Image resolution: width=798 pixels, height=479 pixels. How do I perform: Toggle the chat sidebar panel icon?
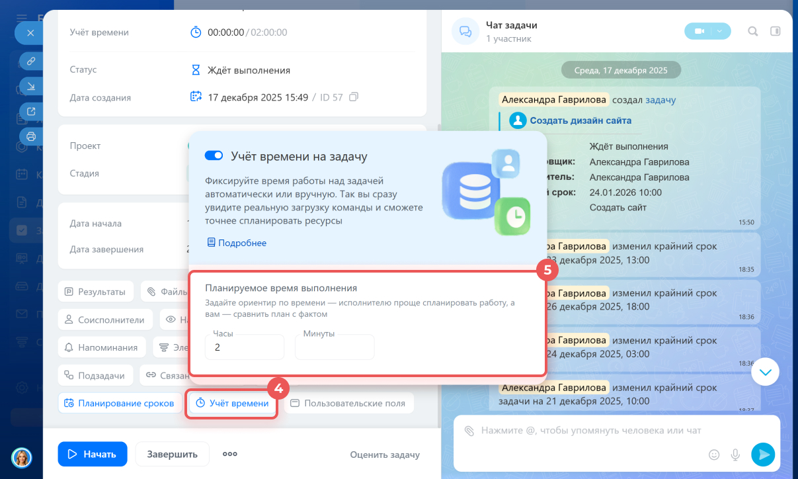pos(776,31)
